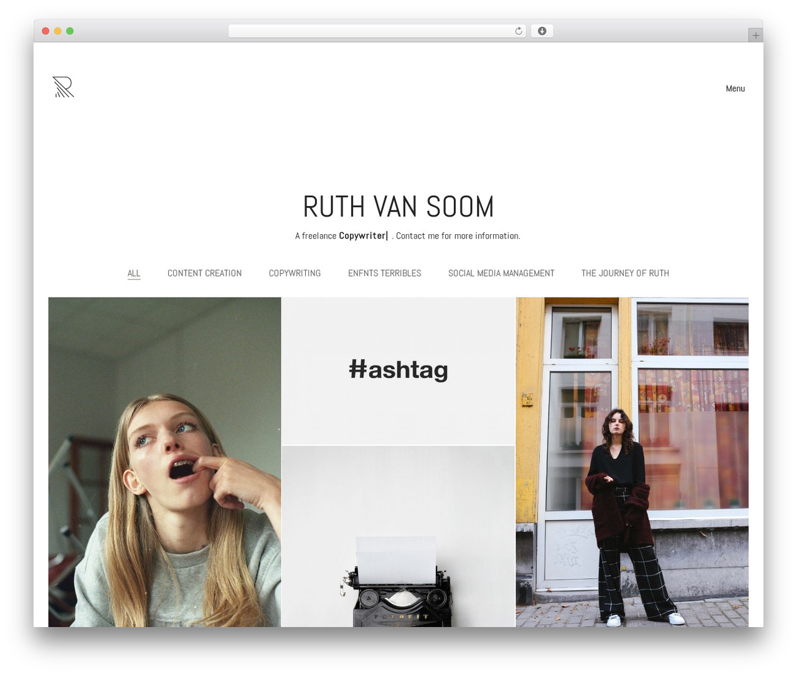This screenshot has width=797, height=675.
Task: Click the 'Contact me for more information' text
Action: (x=458, y=236)
